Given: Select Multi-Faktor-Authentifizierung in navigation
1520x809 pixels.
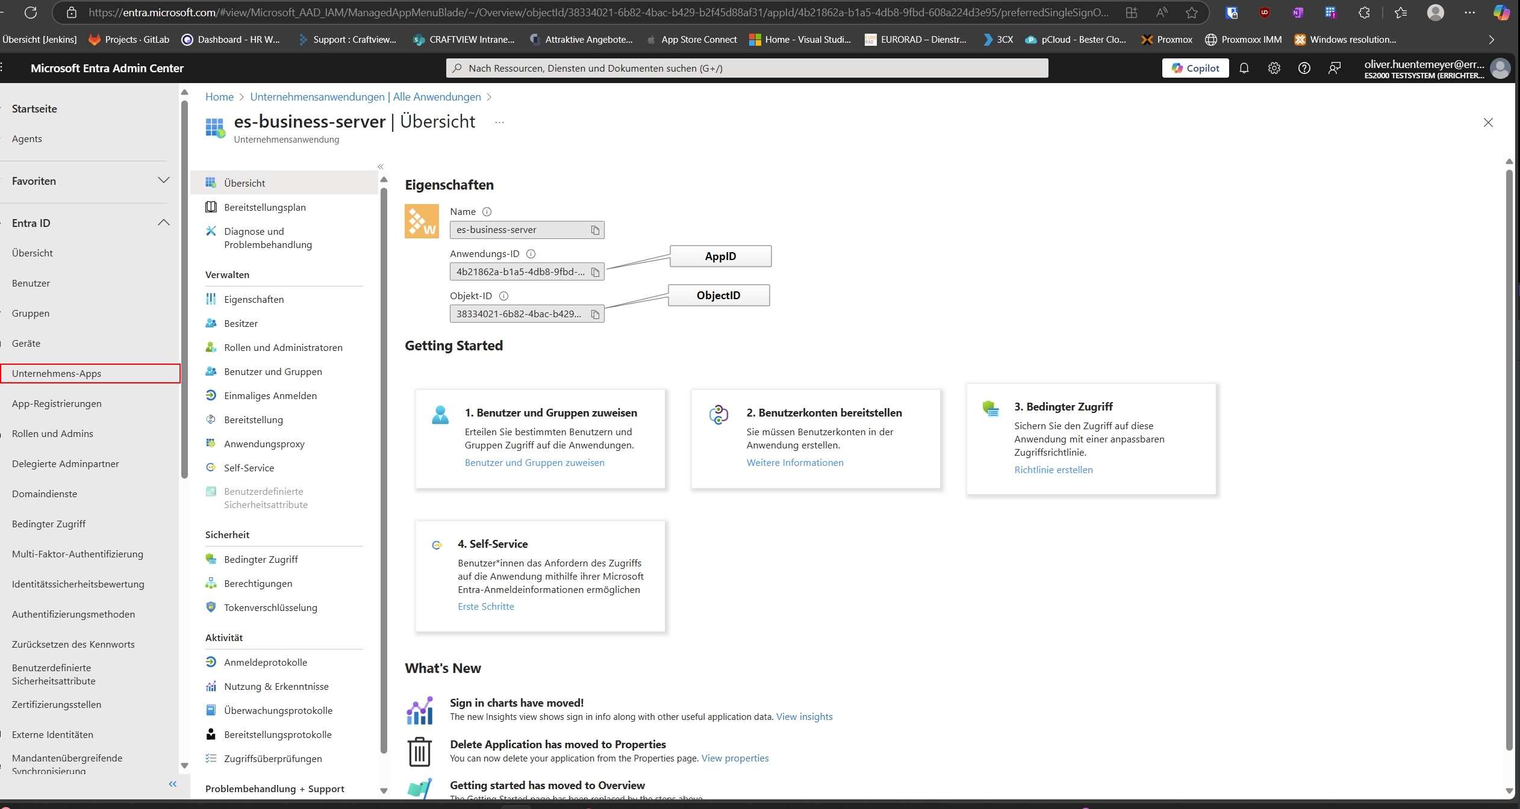Looking at the screenshot, I should 78,554.
